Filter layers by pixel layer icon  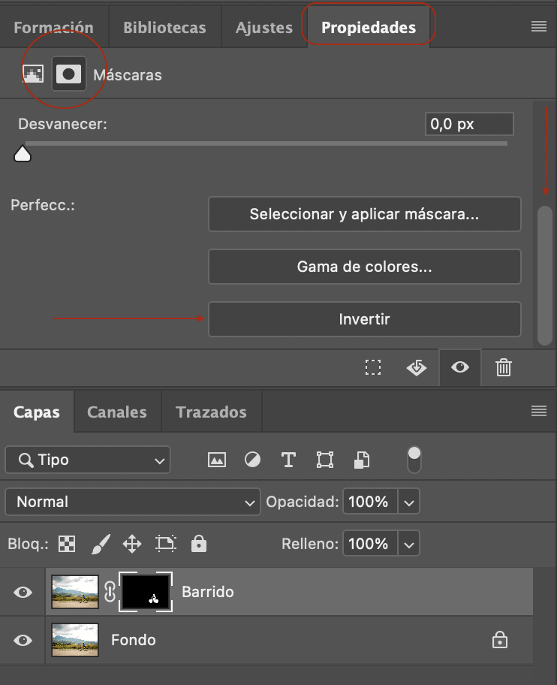217,460
